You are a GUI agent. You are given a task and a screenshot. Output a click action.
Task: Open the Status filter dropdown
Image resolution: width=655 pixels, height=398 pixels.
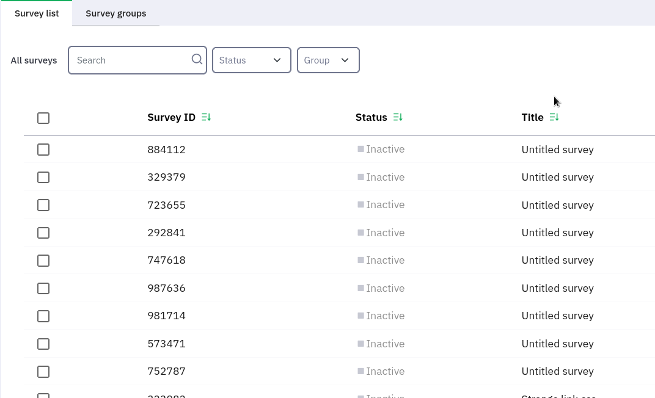coord(251,60)
